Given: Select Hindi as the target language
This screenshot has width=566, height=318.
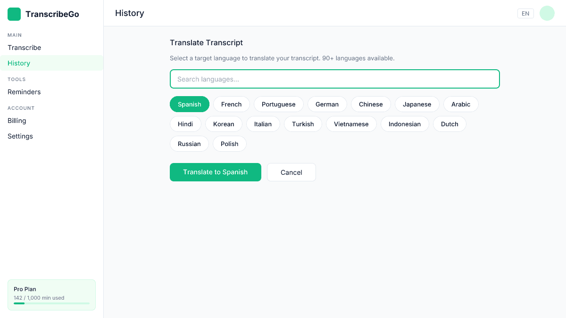Looking at the screenshot, I should [185, 124].
